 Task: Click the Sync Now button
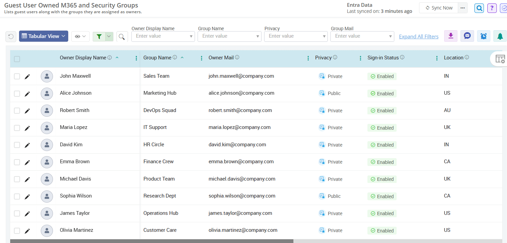click(x=438, y=7)
